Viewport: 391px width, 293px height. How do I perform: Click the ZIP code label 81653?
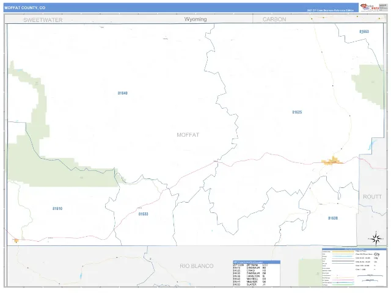364,32
